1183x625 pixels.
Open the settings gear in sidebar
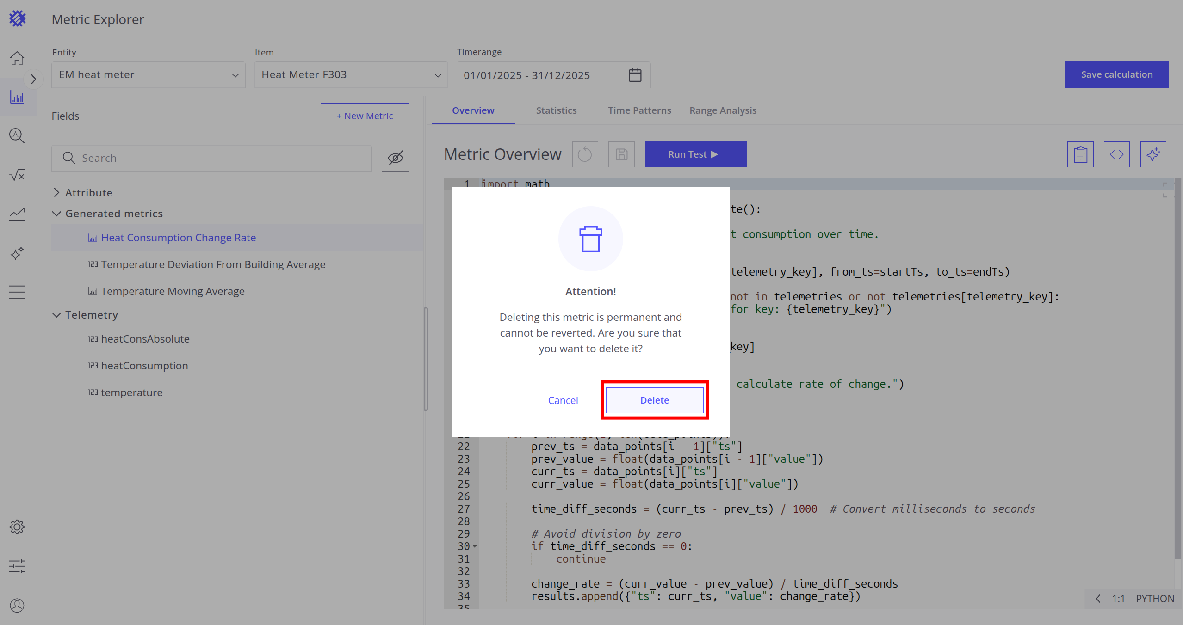(x=17, y=527)
